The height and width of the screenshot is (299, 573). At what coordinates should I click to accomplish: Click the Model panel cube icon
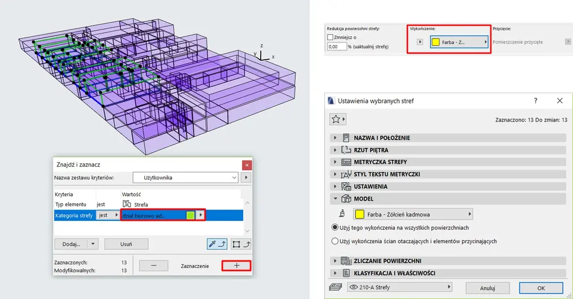point(346,198)
